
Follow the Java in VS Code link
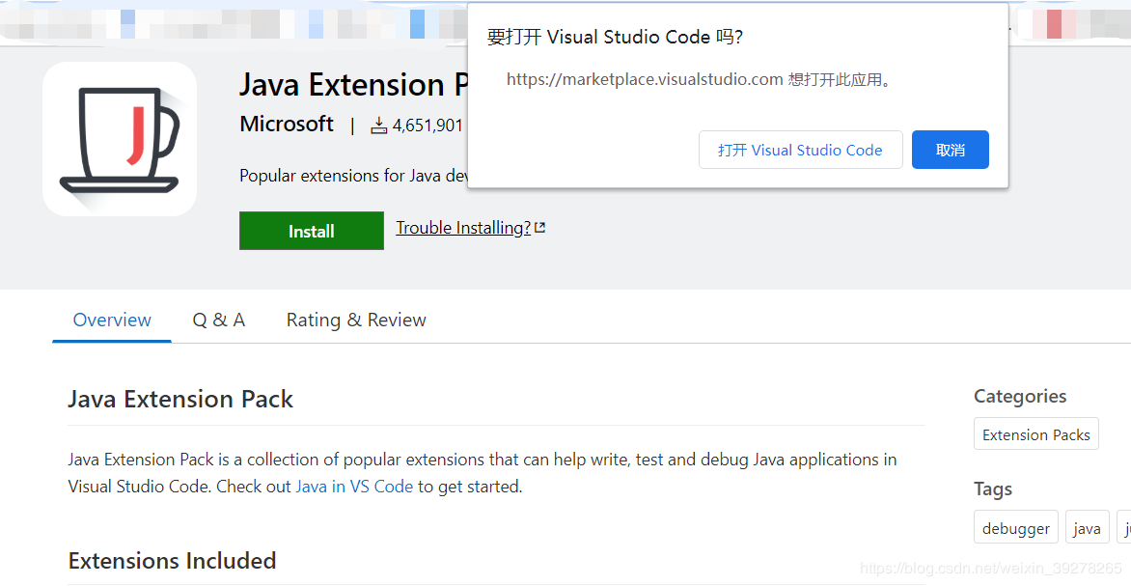(354, 487)
